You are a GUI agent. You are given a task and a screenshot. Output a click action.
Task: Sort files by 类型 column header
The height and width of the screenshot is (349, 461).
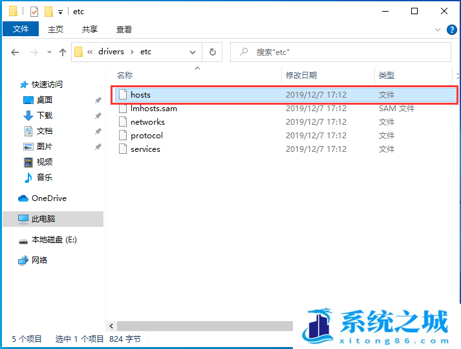click(387, 76)
